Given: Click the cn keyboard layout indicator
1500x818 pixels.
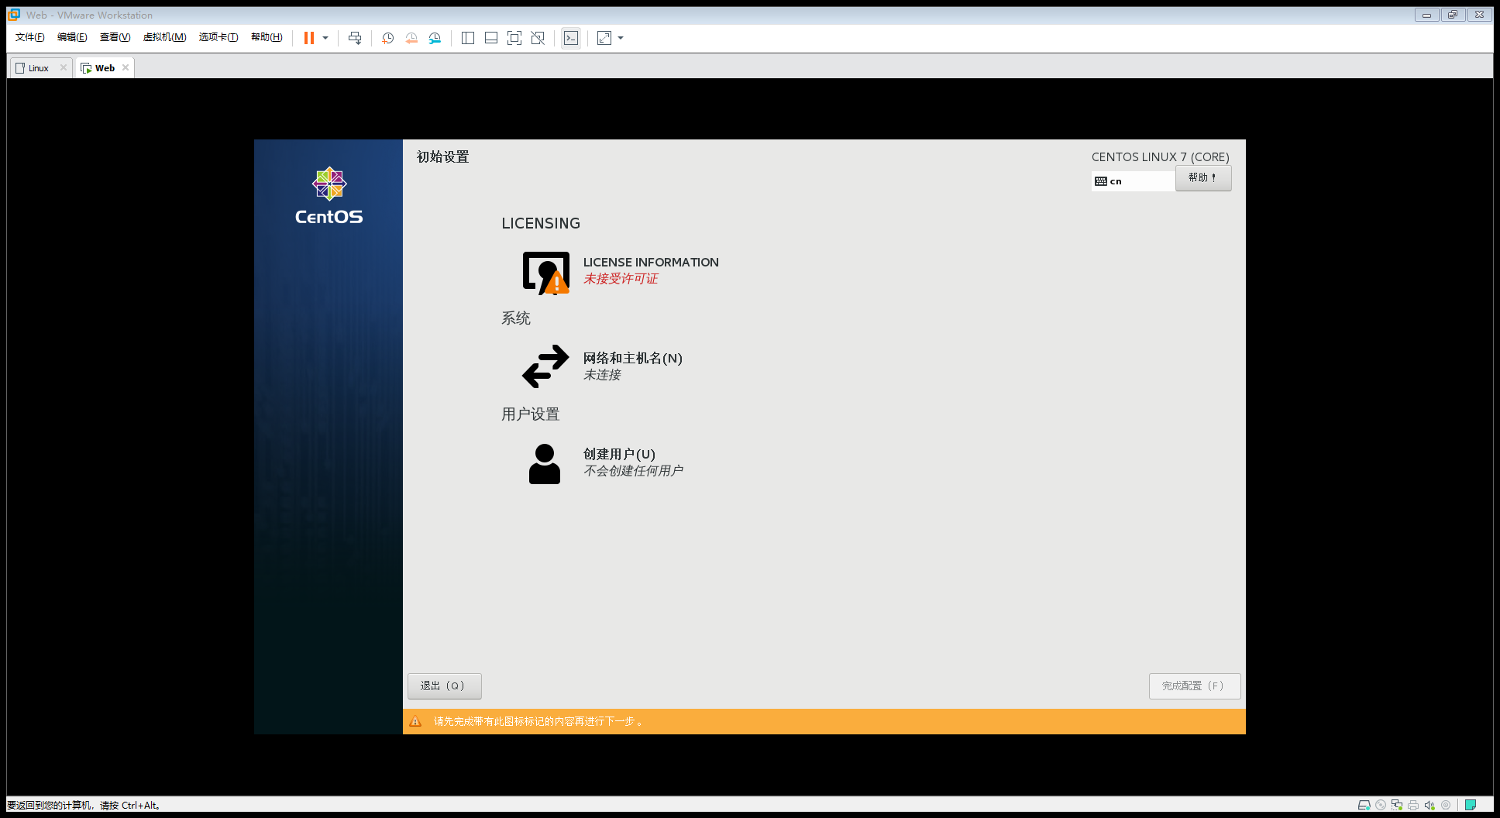Looking at the screenshot, I should pyautogui.click(x=1133, y=181).
